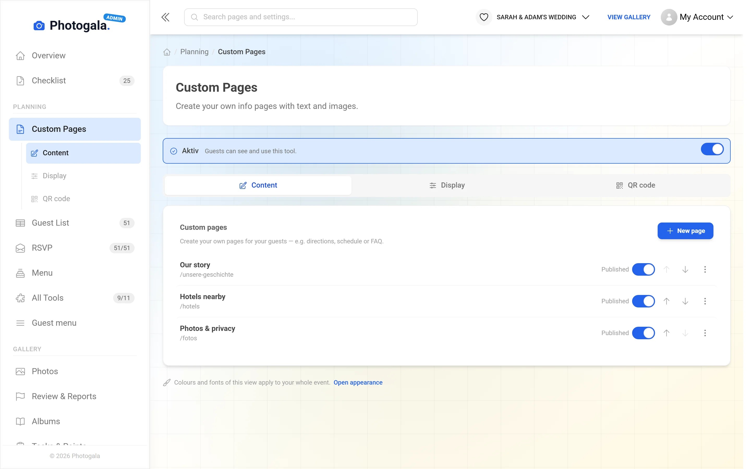751x469 pixels.
Task: Click the search magnifier icon
Action: [195, 17]
